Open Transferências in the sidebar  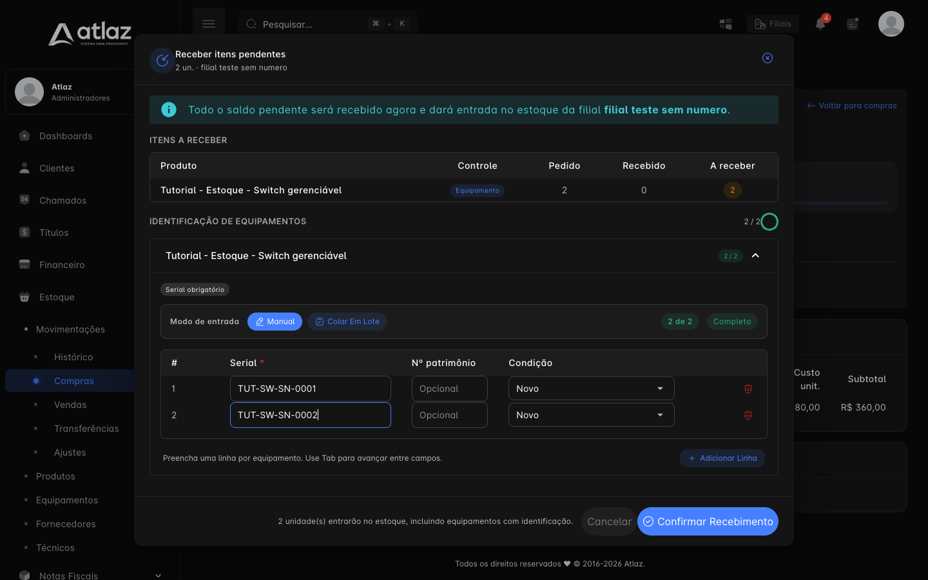86,429
